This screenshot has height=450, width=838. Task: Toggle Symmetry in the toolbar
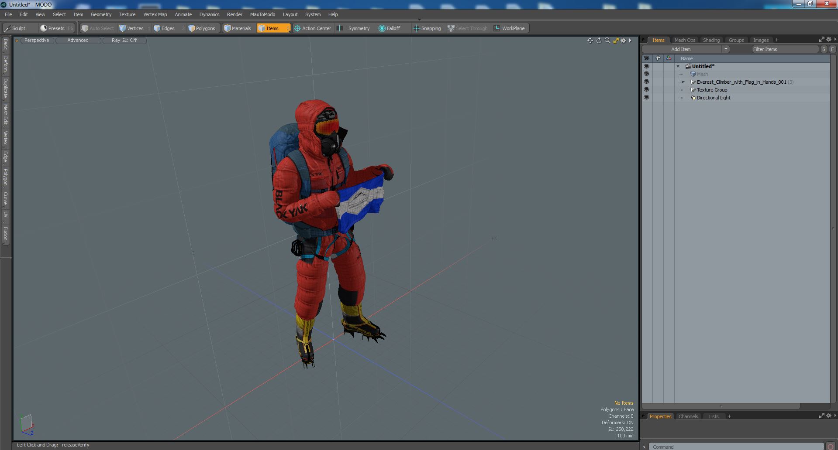[x=355, y=28]
